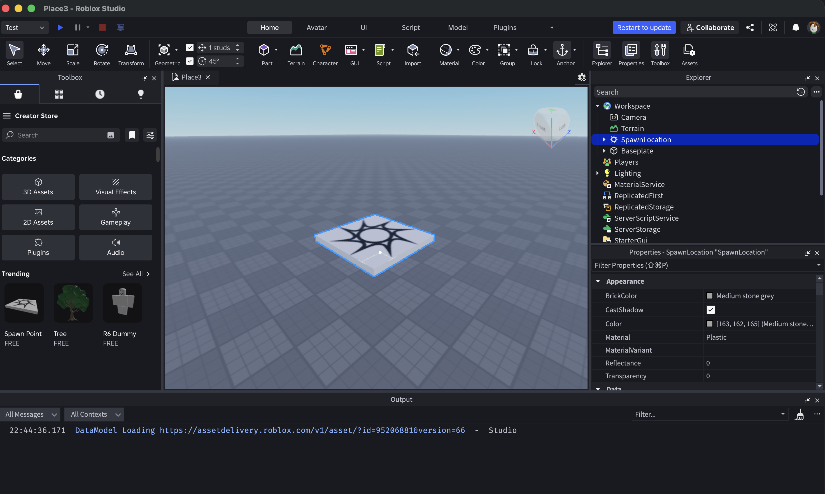The height and width of the screenshot is (494, 825).
Task: Open the Assets manager
Action: (x=689, y=54)
